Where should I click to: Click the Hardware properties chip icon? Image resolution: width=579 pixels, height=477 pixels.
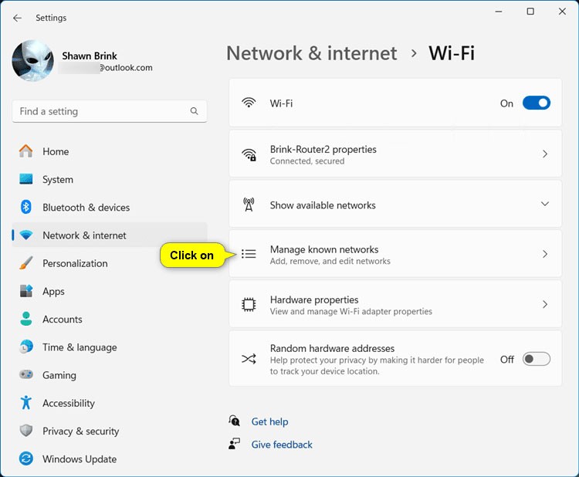[x=249, y=305]
